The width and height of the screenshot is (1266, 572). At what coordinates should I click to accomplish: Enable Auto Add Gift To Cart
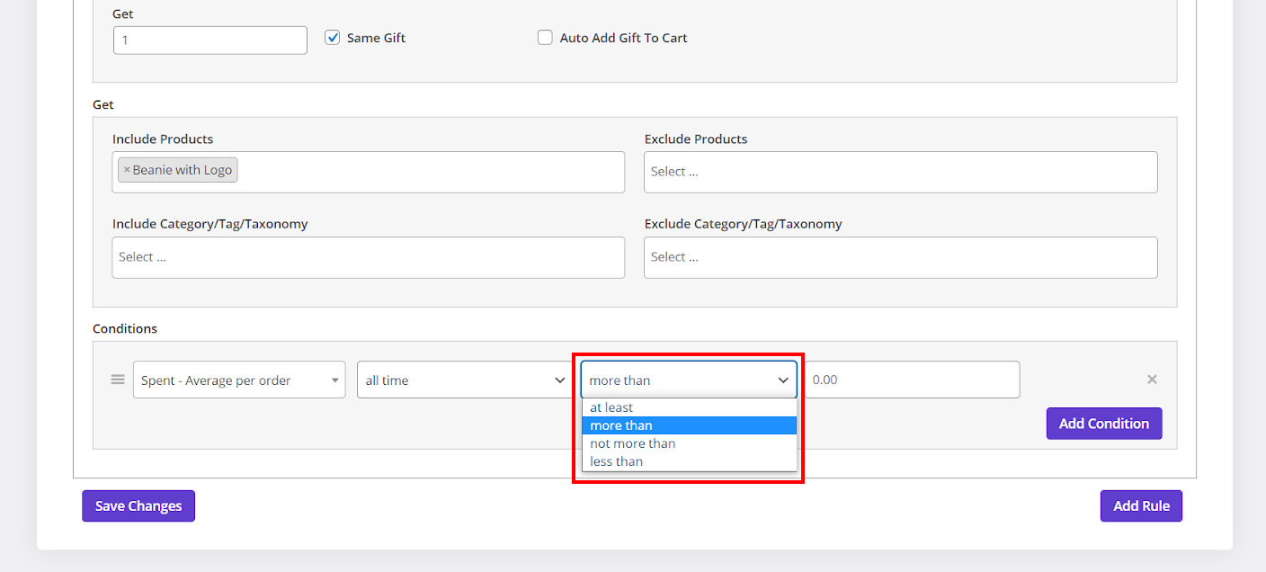[545, 38]
